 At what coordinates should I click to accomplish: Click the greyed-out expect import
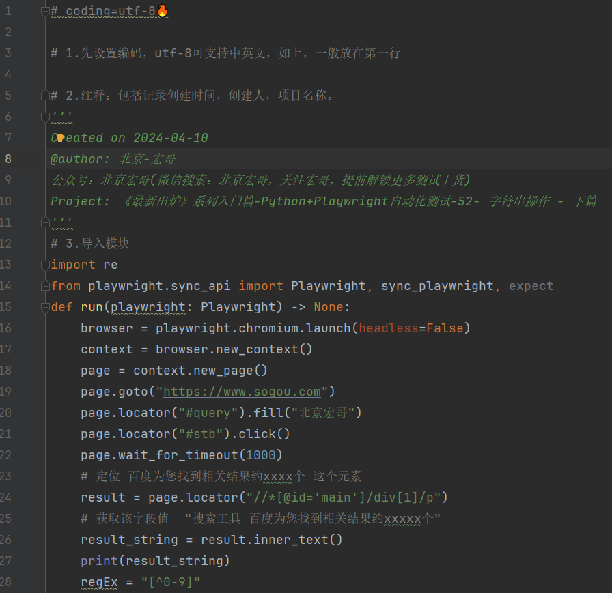click(531, 286)
